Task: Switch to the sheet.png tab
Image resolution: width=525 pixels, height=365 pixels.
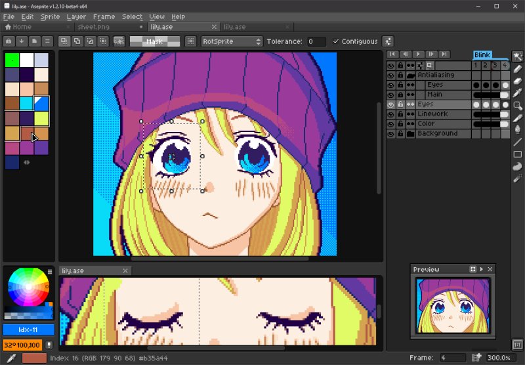Action: [x=93, y=27]
